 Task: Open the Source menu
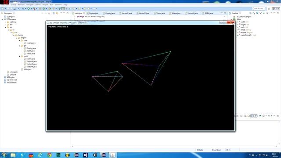click(x=13, y=5)
